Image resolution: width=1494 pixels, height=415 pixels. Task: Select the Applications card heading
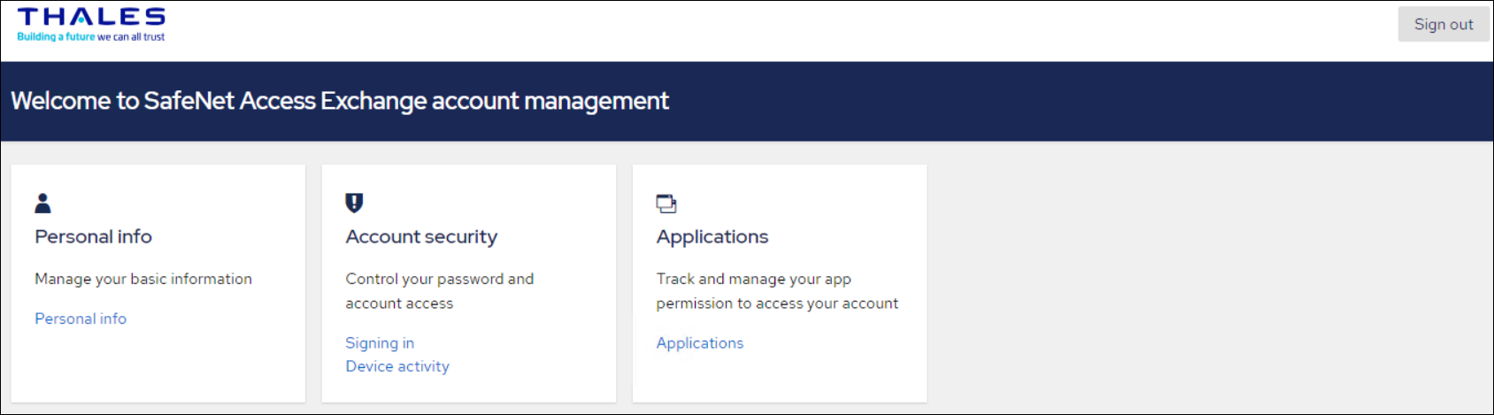[x=712, y=237]
